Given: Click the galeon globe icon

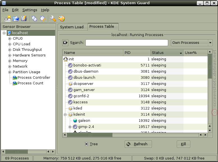Looking at the screenshot, I should [x=75, y=121].
